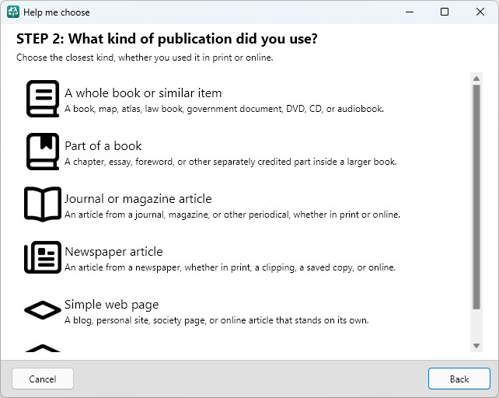499x398 pixels.
Task: Cancel the Help me choose wizard
Action: 43,379
